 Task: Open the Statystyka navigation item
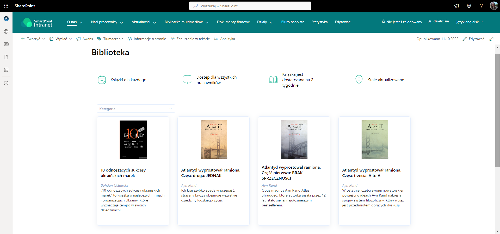pos(319,22)
